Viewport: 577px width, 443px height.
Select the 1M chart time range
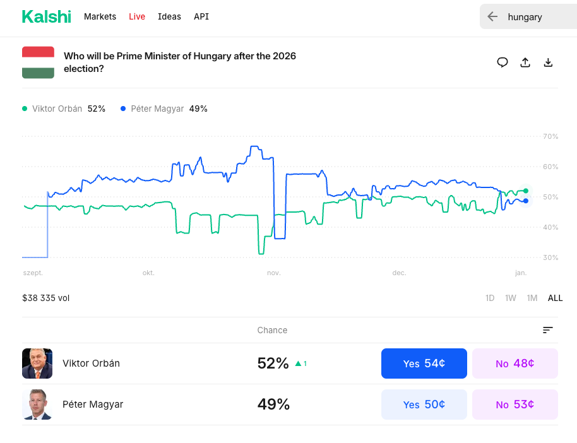532,298
